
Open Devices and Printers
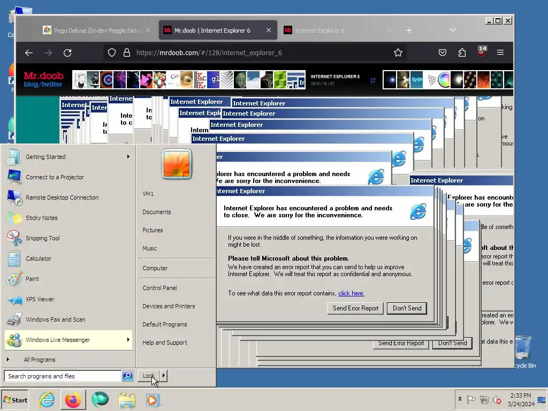(169, 306)
